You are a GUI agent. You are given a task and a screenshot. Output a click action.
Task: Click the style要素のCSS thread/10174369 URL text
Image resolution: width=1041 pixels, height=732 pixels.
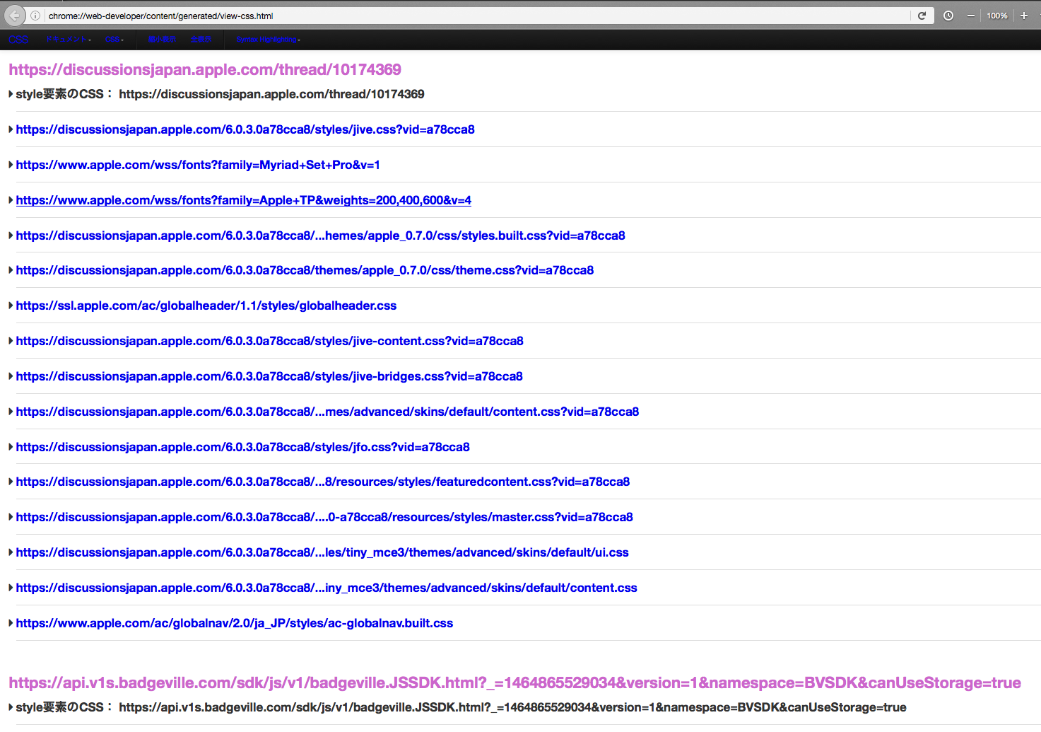tap(271, 94)
